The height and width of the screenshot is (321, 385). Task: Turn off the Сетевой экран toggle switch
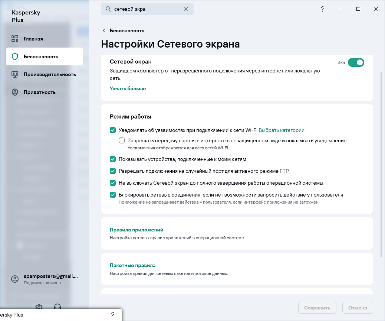pyautogui.click(x=356, y=62)
